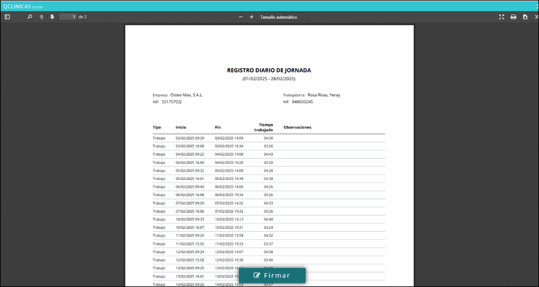
Task: Click end time 10/02/2025 19:31
Action: coord(229,227)
